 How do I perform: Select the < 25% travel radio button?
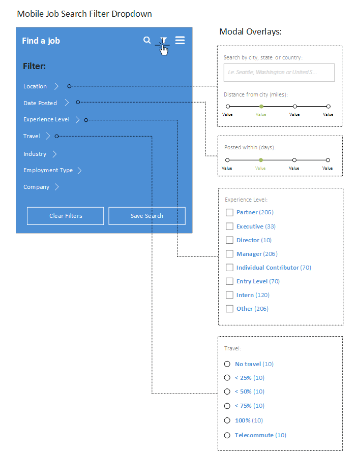[x=227, y=378]
